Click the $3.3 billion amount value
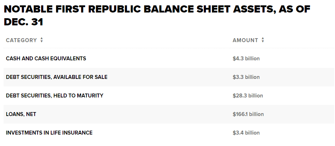 [x=246, y=77]
